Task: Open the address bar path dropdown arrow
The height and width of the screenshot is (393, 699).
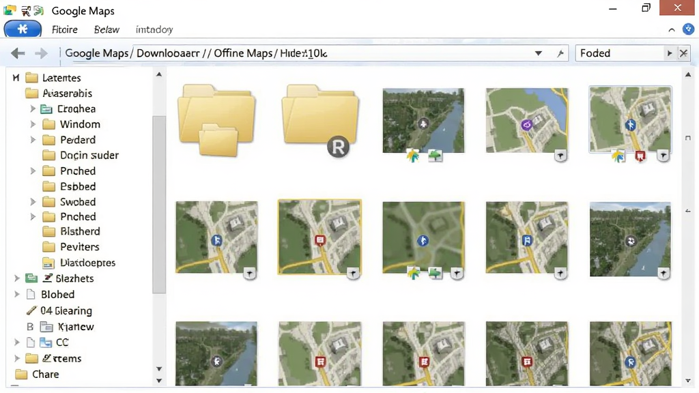Action: 539,53
